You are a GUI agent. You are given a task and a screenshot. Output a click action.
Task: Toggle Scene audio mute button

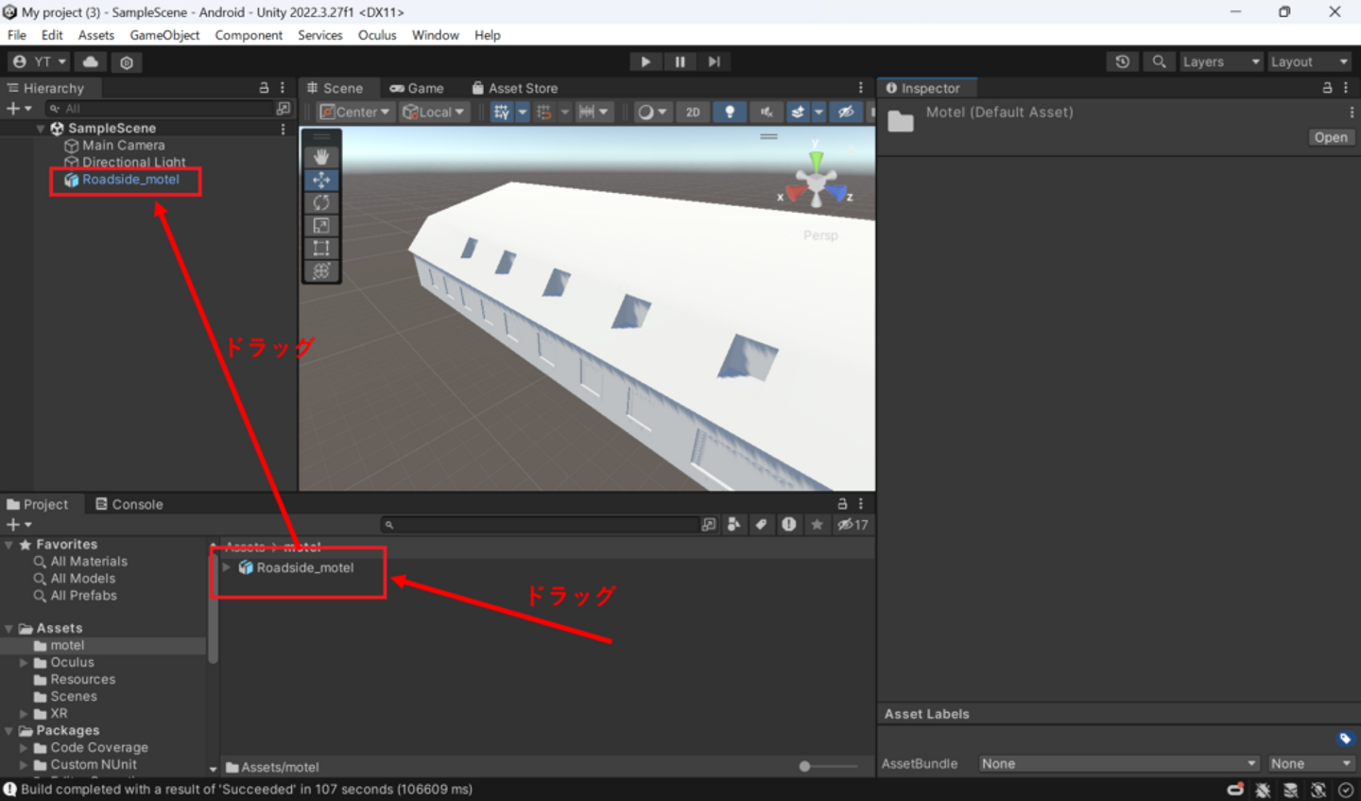coord(767,112)
